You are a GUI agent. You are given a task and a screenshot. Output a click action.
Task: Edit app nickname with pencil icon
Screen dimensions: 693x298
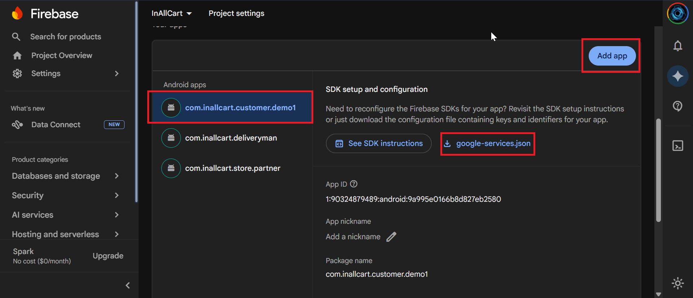pos(391,237)
